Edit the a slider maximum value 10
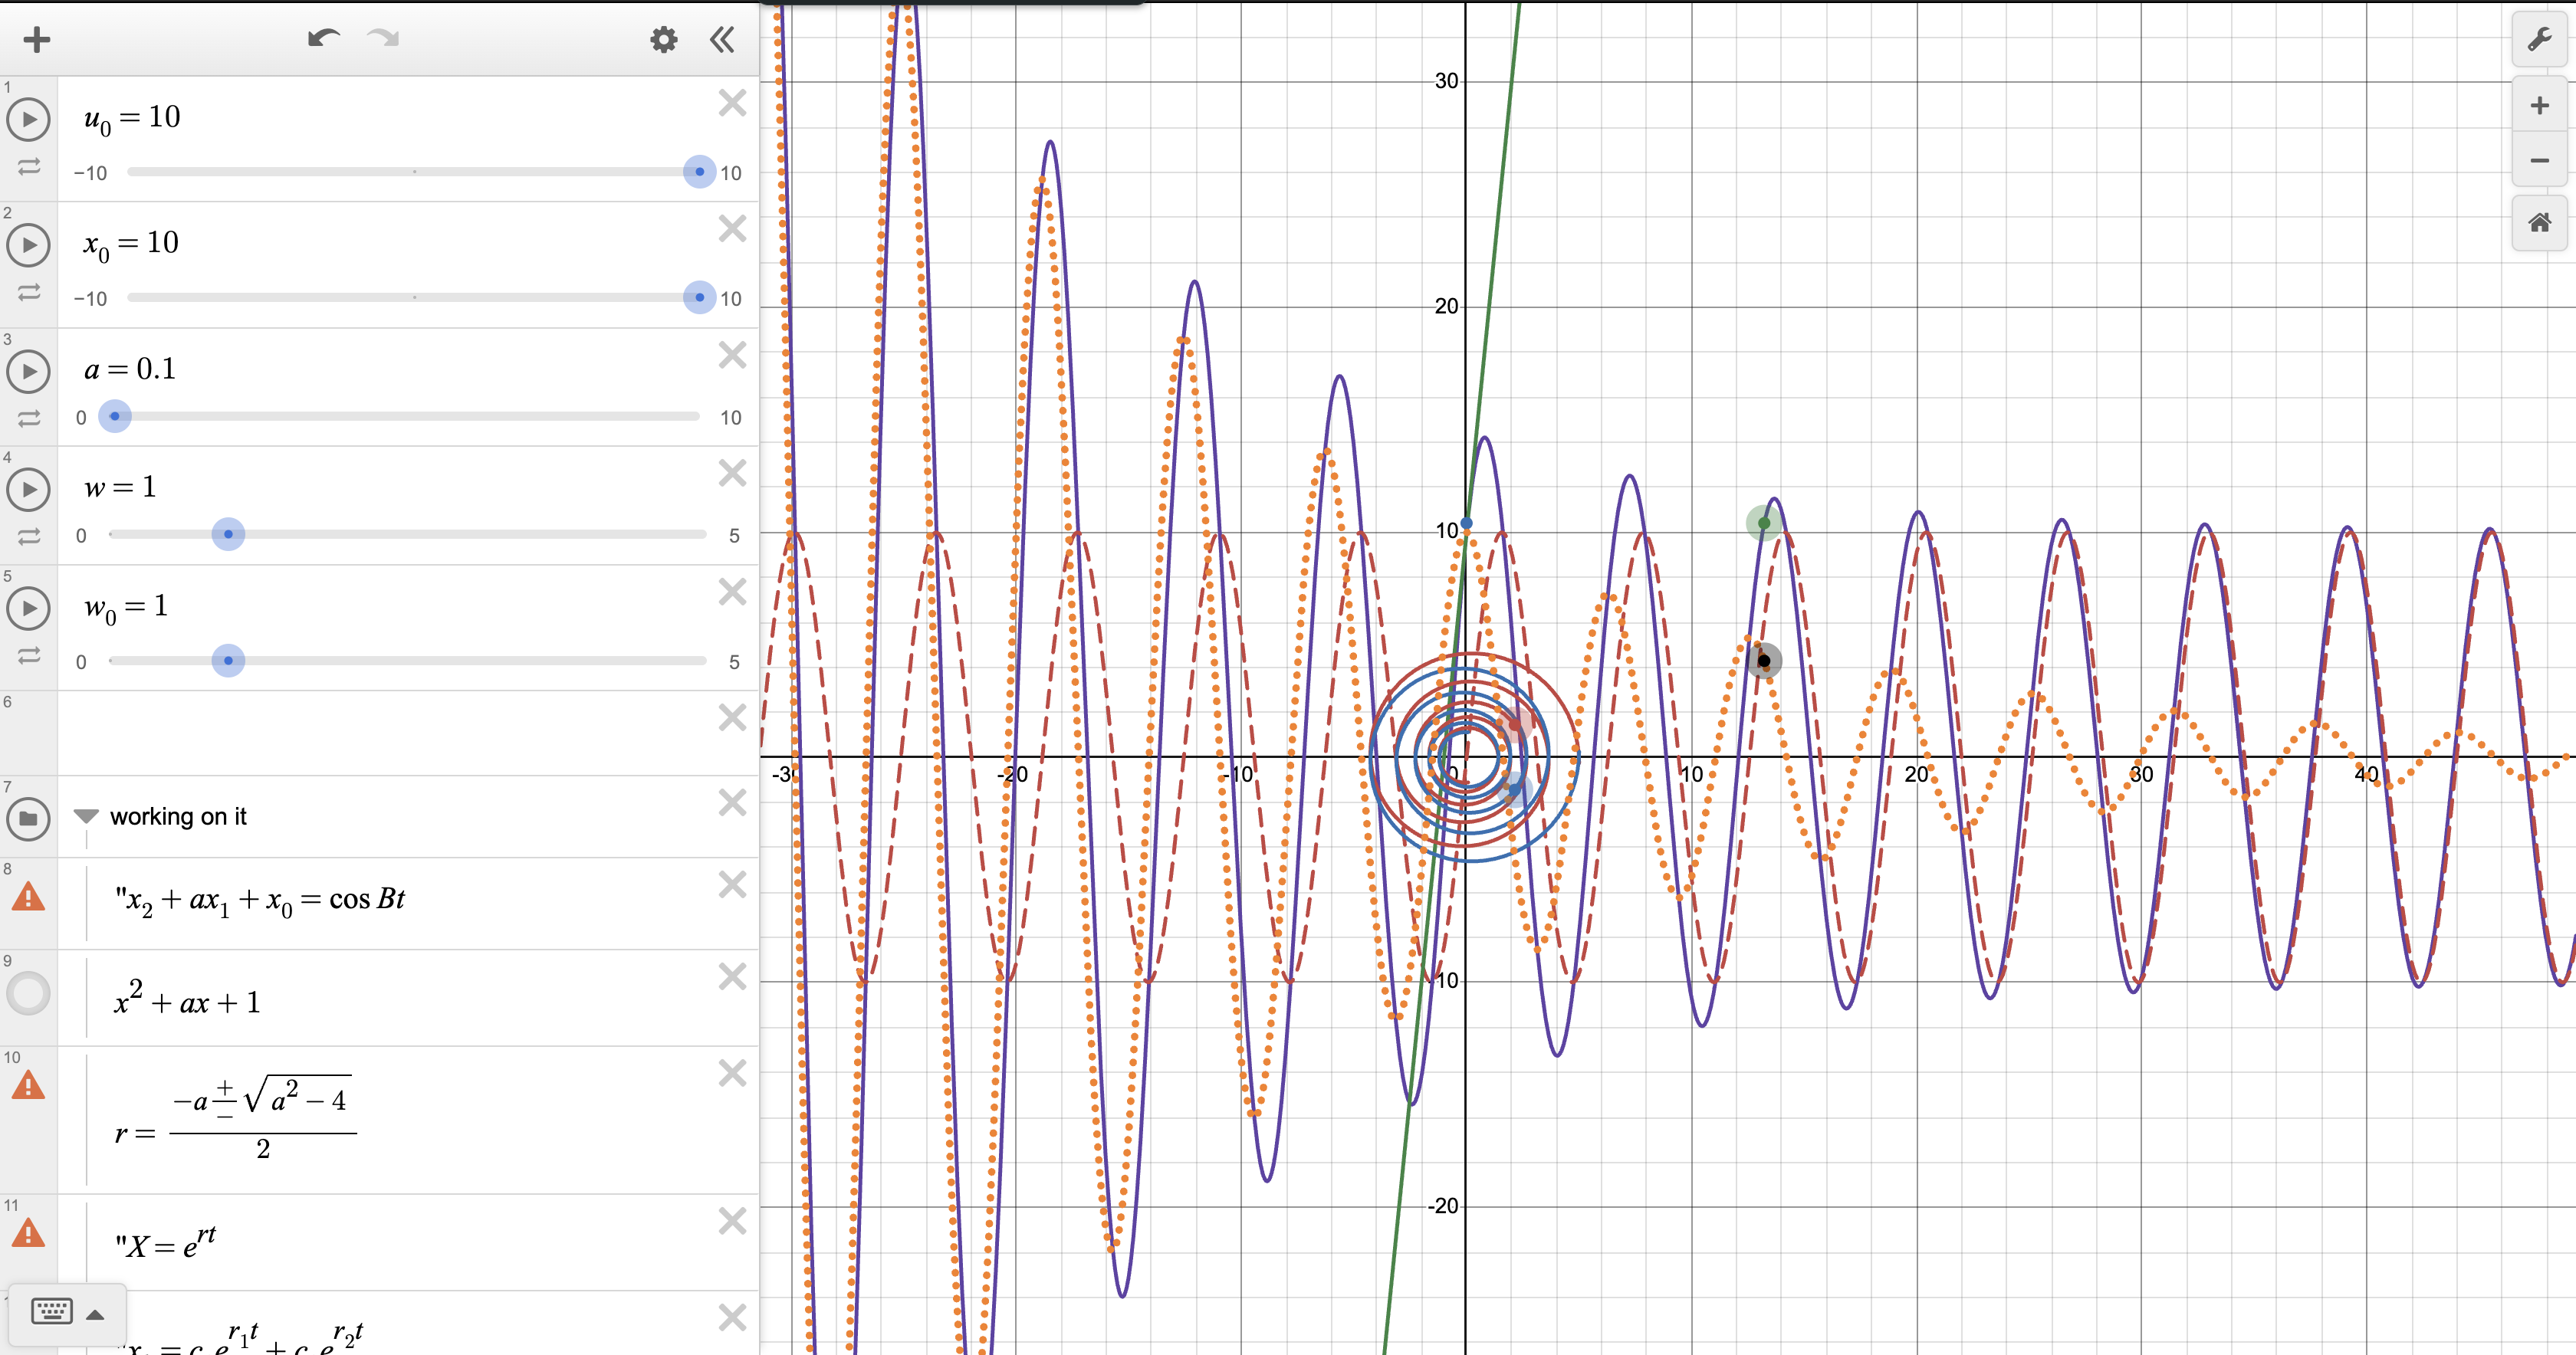2576x1355 pixels. tap(731, 418)
